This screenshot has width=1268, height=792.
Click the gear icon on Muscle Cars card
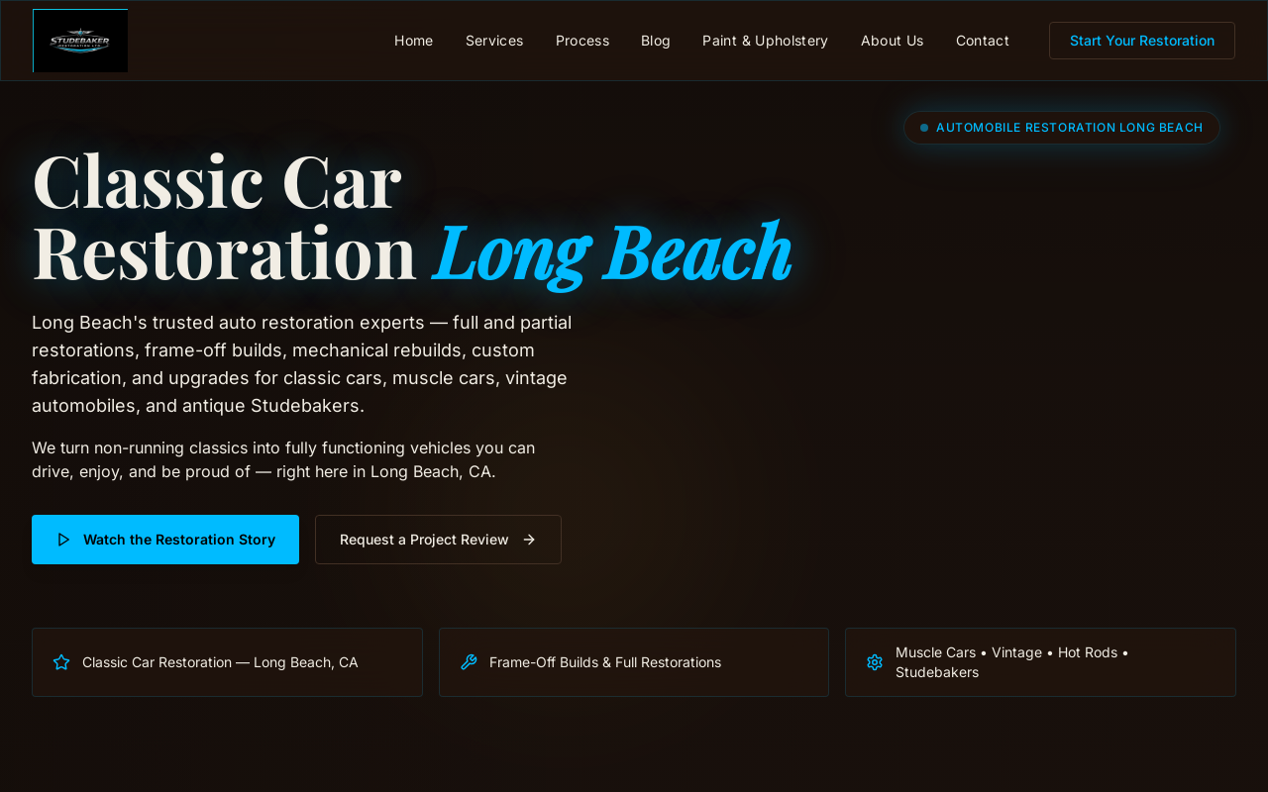coord(875,662)
